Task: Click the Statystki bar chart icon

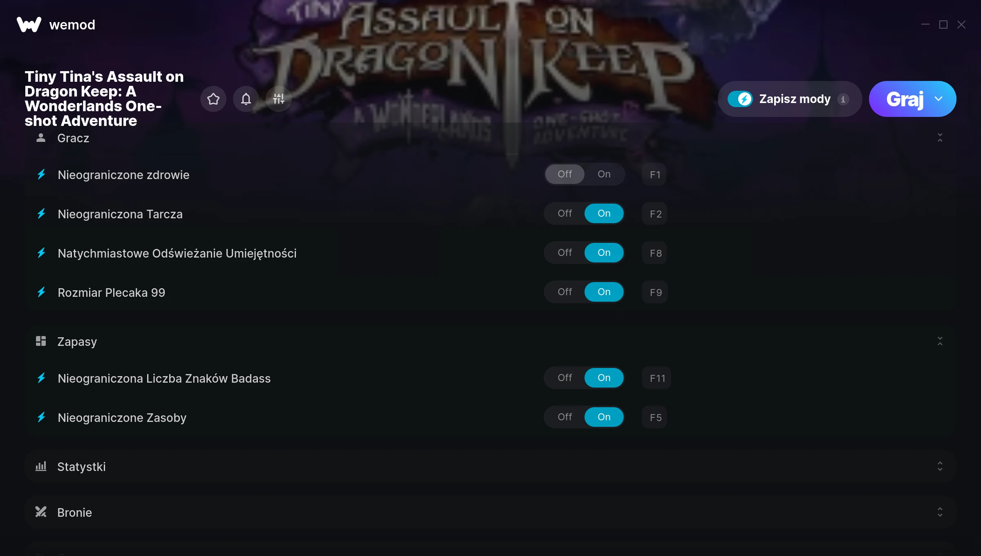Action: pos(41,466)
